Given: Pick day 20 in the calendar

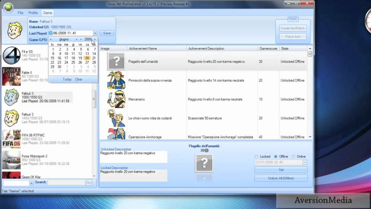Looking at the screenshot, I should (x=87, y=58).
